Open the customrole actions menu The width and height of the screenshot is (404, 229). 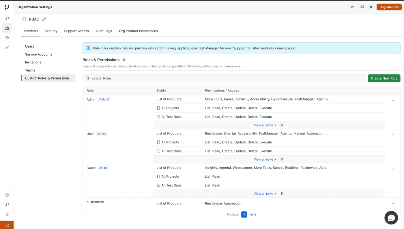(392, 203)
